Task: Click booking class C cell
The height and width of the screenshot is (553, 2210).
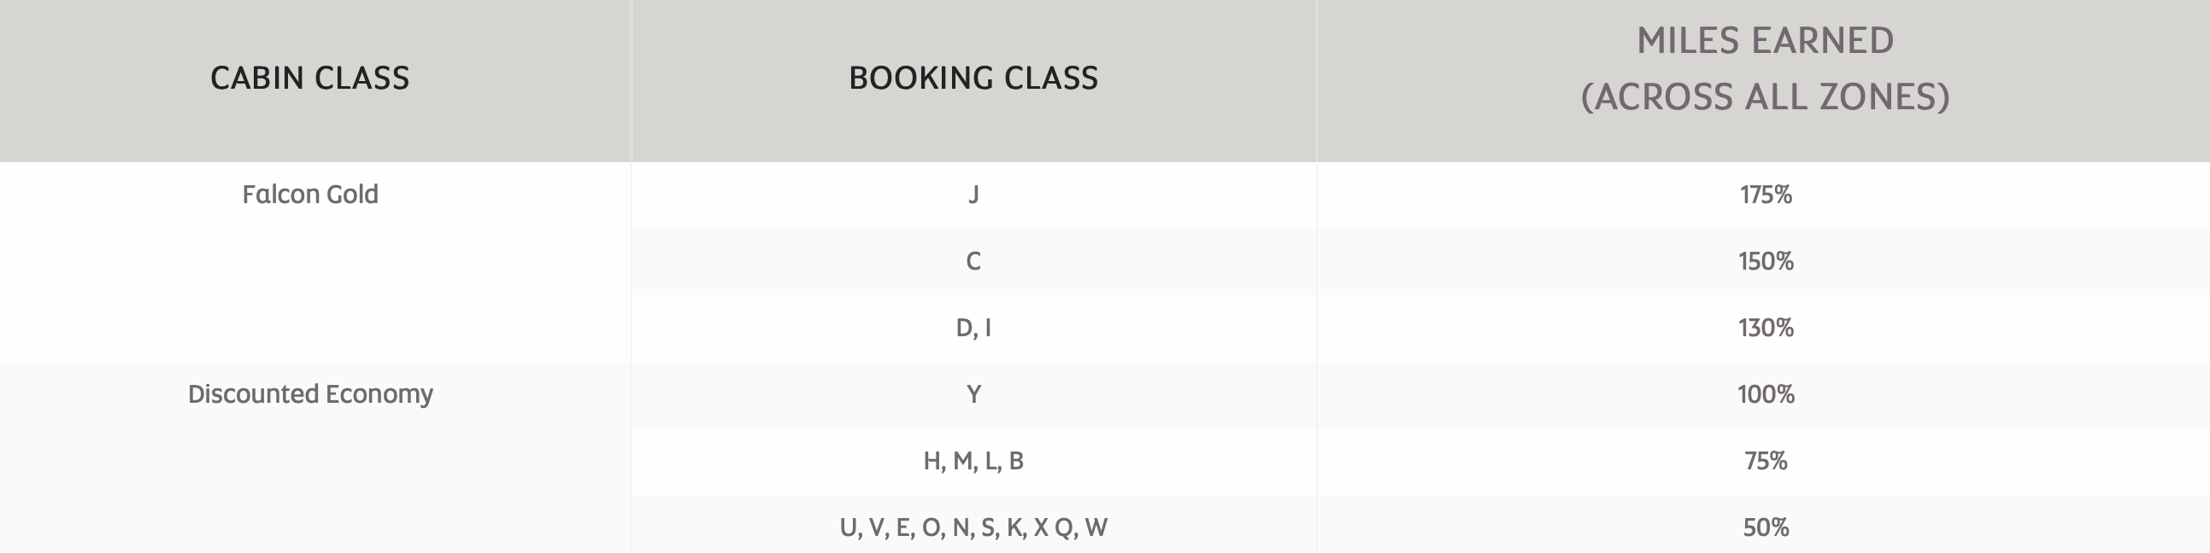Action: click(x=973, y=261)
